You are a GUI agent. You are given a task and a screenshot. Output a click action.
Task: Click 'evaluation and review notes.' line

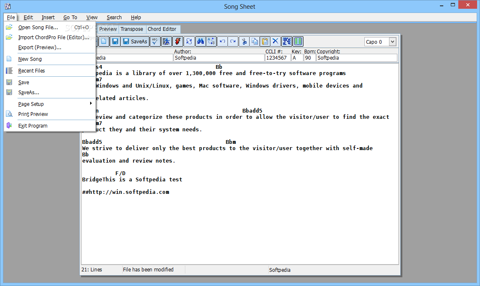(129, 161)
